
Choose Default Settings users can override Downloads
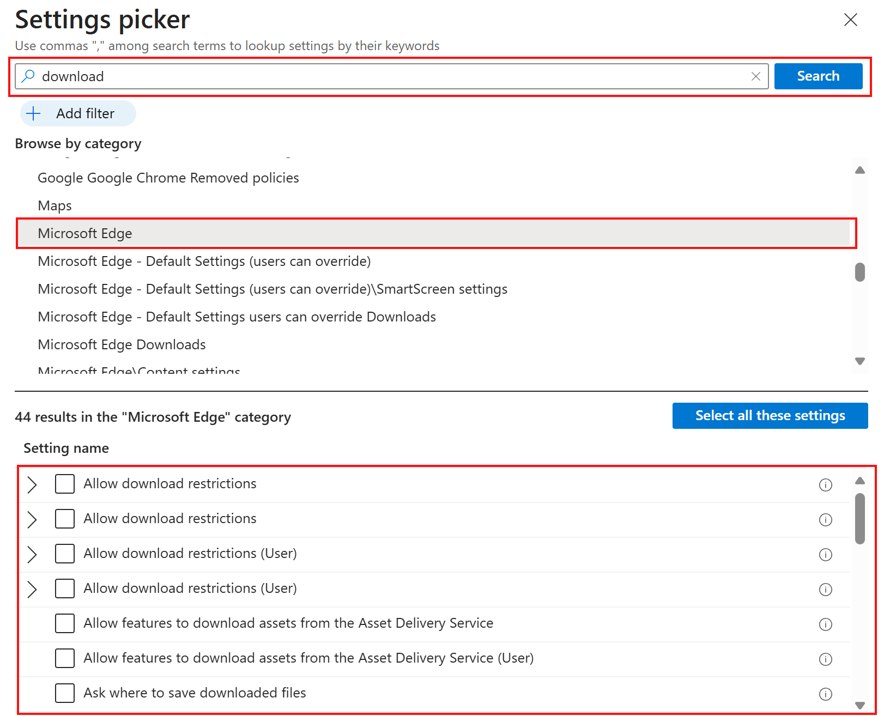pos(237,317)
